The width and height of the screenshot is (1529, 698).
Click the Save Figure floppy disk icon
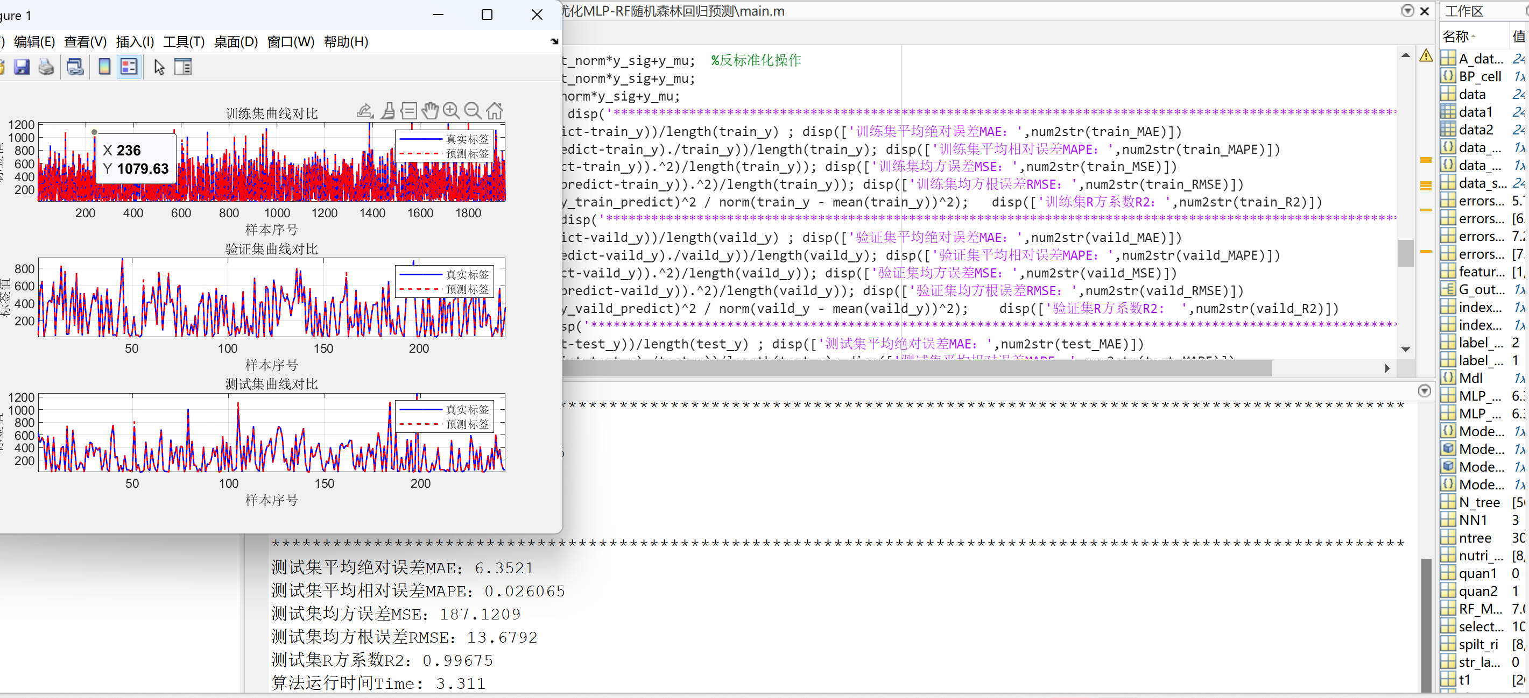point(22,67)
